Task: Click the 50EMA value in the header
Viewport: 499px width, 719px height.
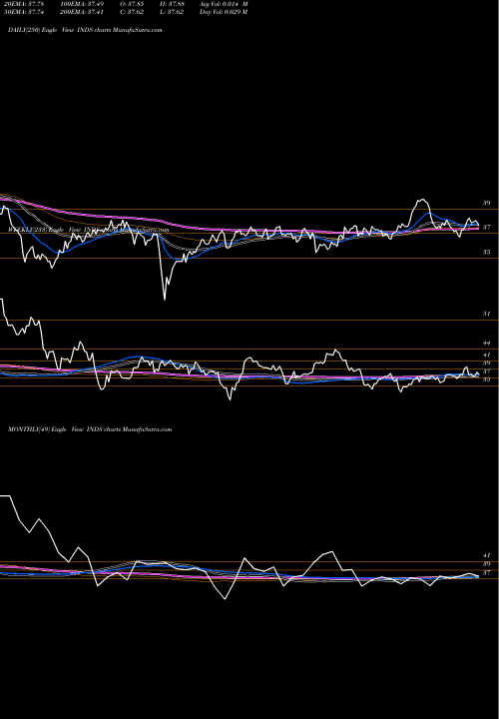Action: coord(23,12)
